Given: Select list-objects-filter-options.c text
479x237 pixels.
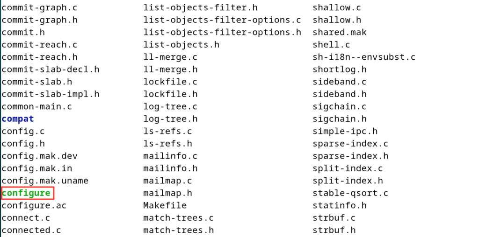Looking at the screenshot, I should click(222, 20).
